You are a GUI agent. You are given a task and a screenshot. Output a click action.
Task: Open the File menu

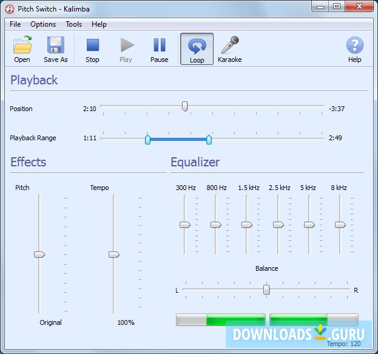[x=15, y=24]
